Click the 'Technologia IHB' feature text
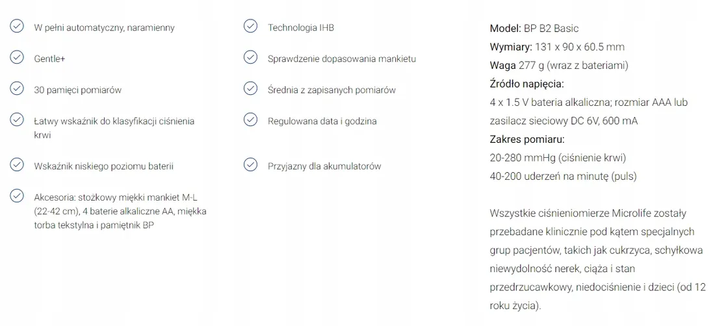Screen dimensions: 715x326 301,28
